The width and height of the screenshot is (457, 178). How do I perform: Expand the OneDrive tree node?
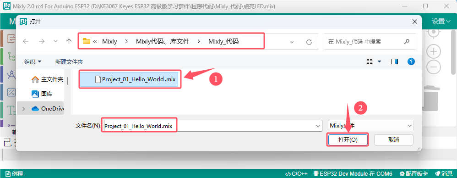pos(24,109)
